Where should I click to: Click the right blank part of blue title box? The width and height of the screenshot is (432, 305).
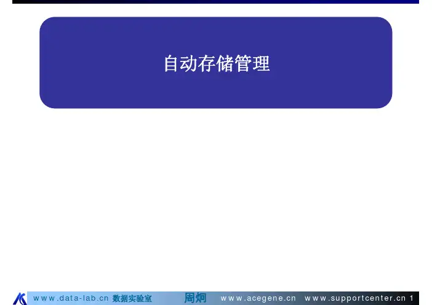338,63
